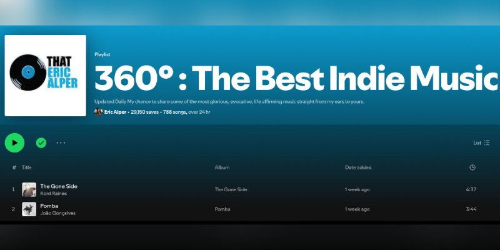This screenshot has width=500, height=250.
Task: Open the That Eric Alper playlist cover
Action: (x=45, y=76)
